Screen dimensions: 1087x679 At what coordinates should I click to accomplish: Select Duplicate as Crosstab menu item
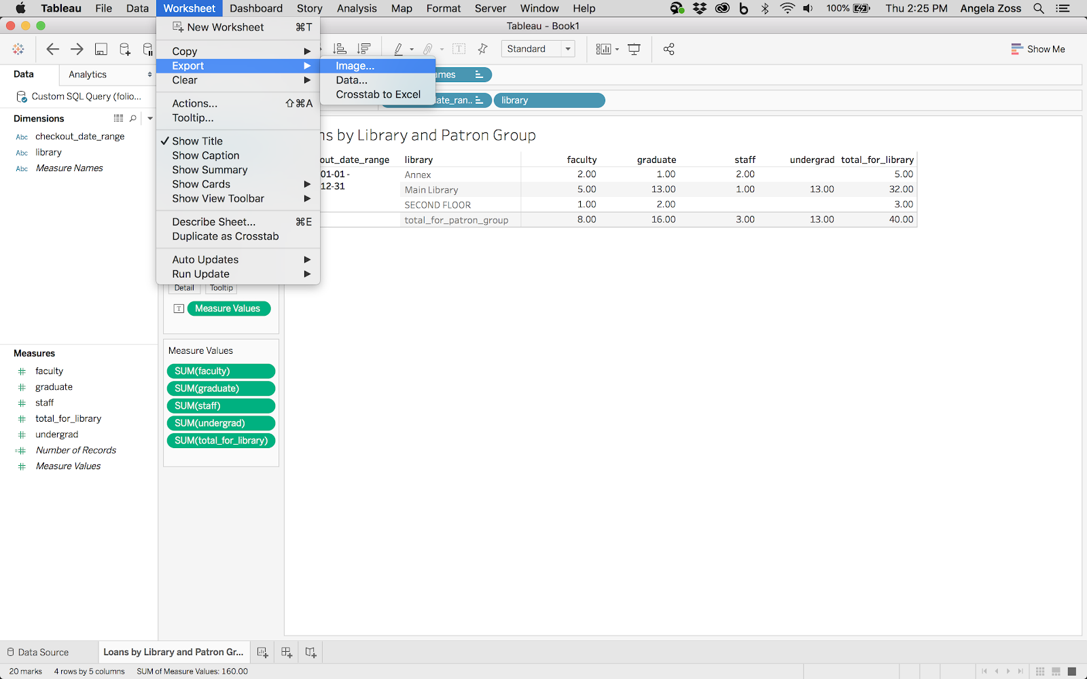[x=238, y=236]
